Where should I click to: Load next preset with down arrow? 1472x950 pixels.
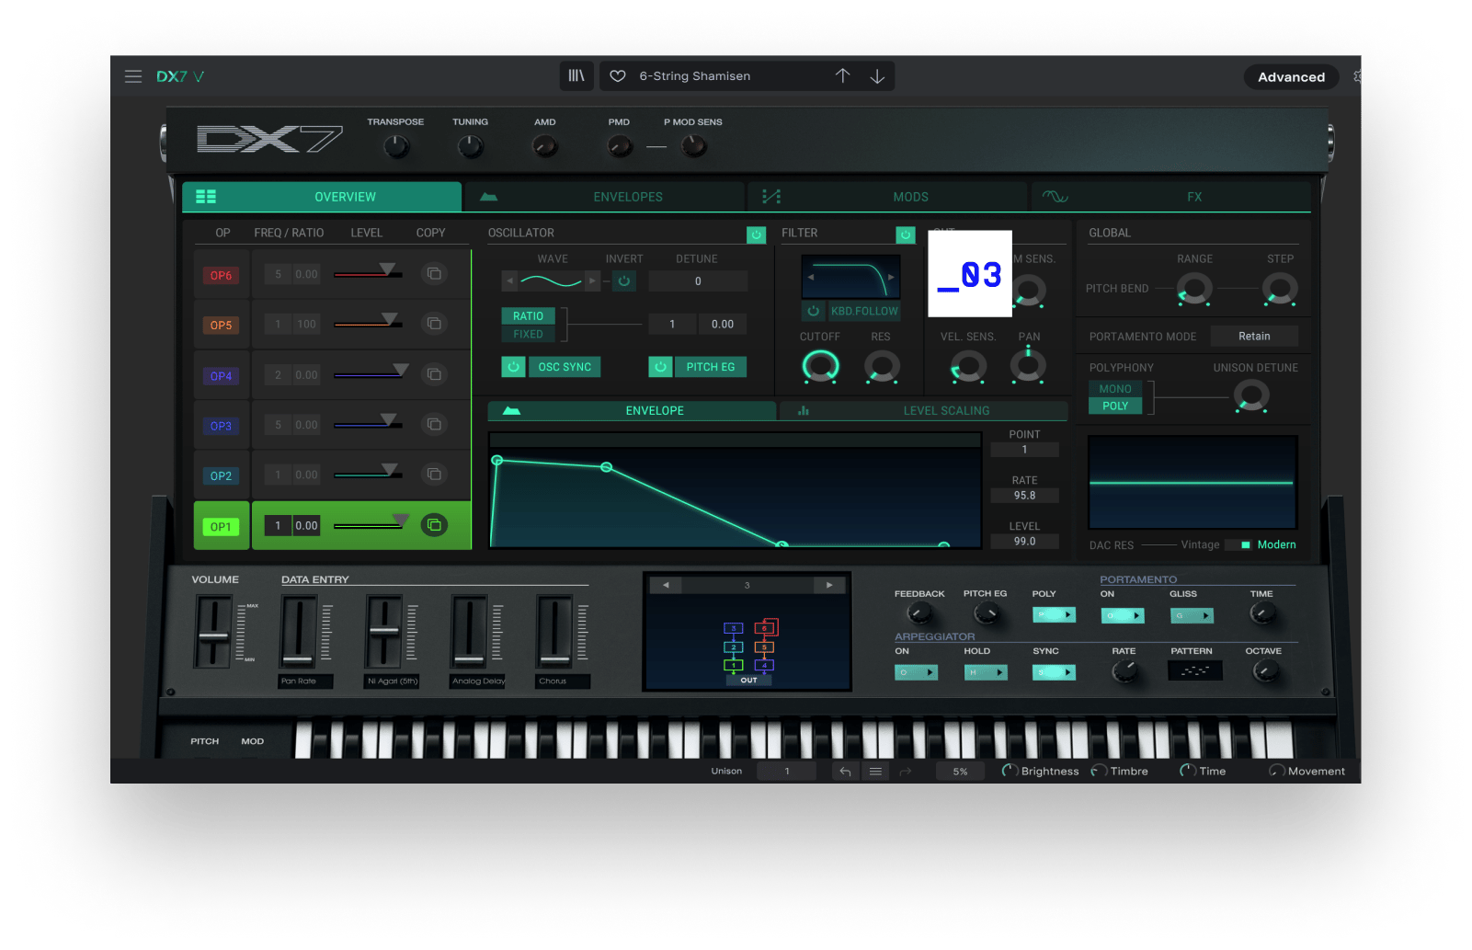877,76
